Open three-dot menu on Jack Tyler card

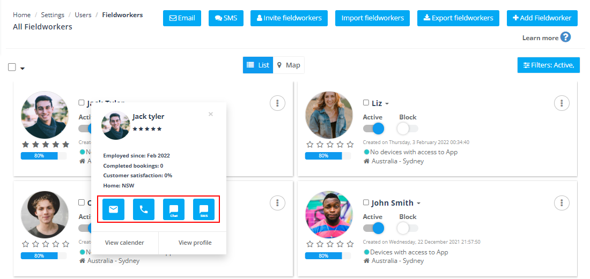278,103
